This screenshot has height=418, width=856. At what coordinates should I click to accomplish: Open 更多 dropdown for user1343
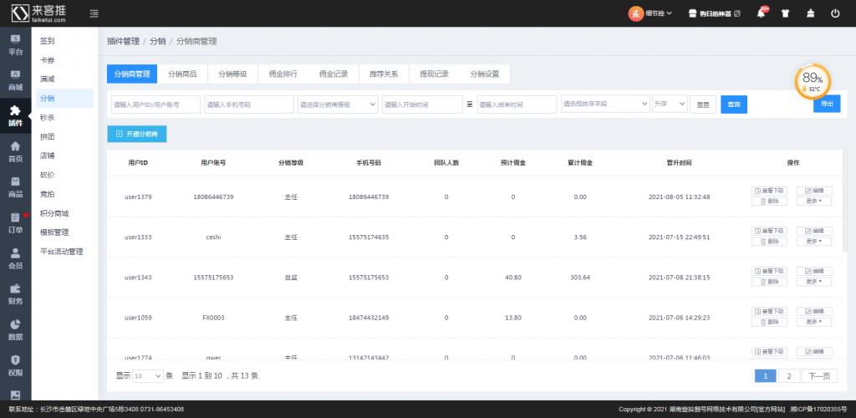tap(814, 282)
